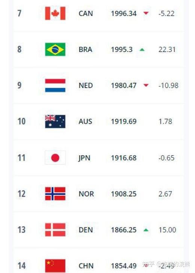
Task: Click NED points value 1980.47
Action: 124,86
